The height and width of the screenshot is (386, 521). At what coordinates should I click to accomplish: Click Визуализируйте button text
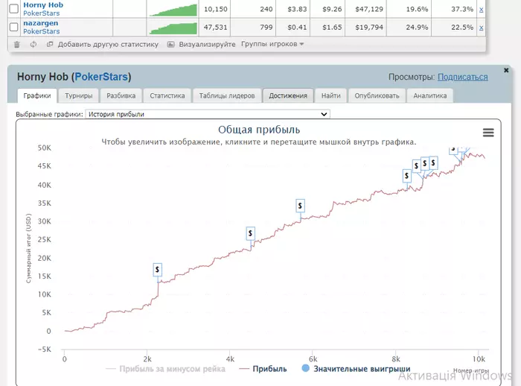pyautogui.click(x=207, y=44)
